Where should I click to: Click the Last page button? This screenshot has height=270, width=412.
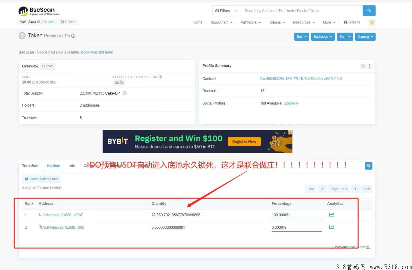pyautogui.click(x=367, y=189)
